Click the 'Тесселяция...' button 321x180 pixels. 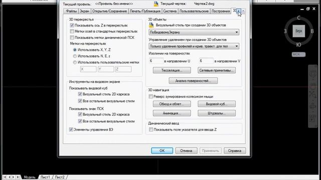[x=172, y=70]
